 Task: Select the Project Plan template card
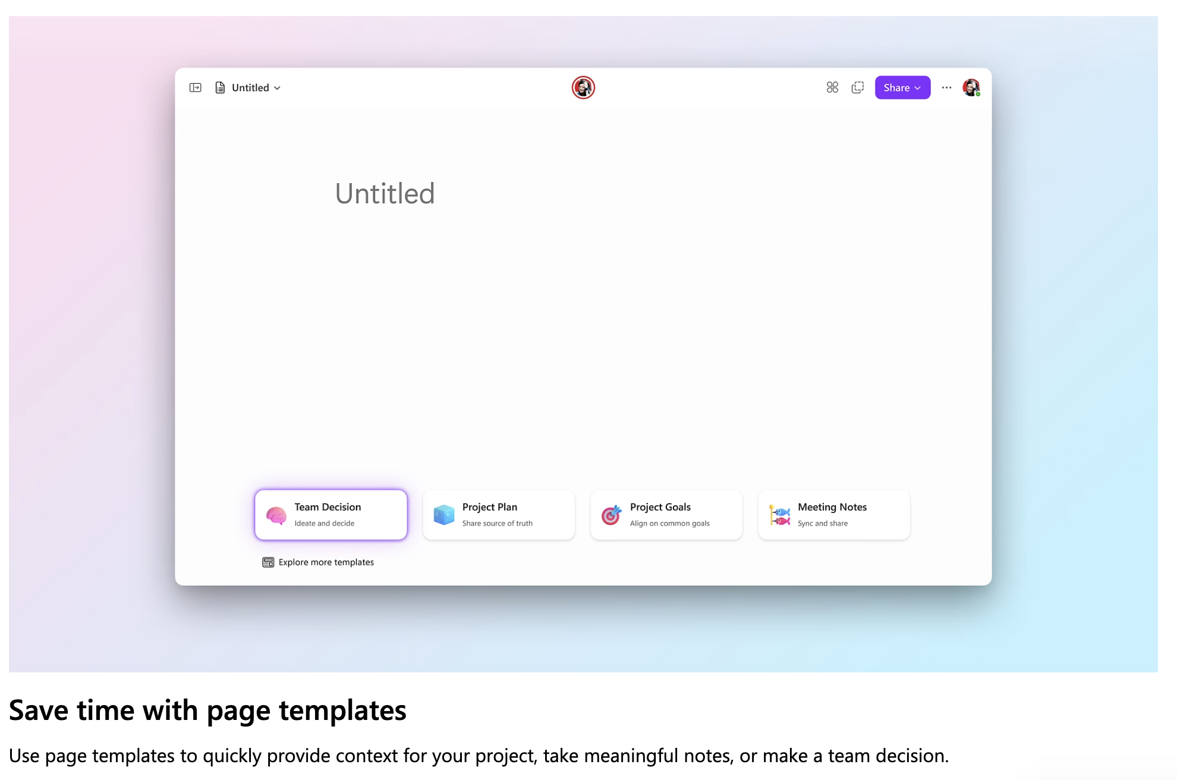[x=499, y=514]
